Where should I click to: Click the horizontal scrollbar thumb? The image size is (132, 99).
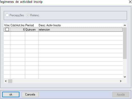tap(10, 81)
